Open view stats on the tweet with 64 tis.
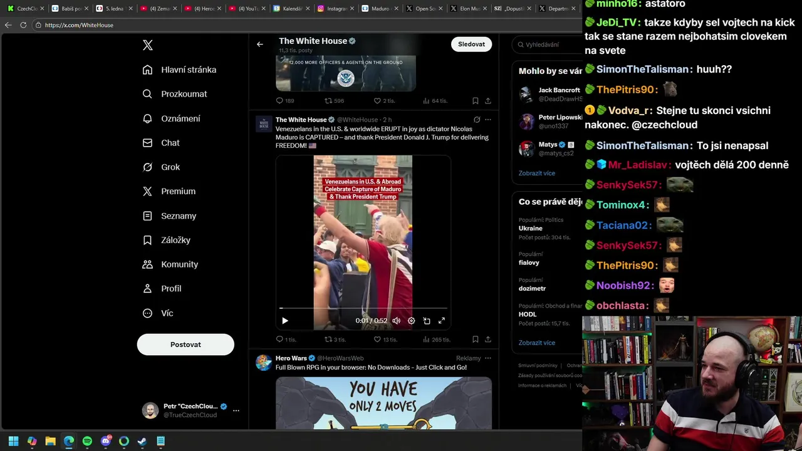The image size is (802, 451). (435, 101)
